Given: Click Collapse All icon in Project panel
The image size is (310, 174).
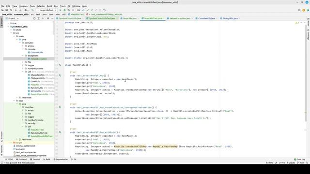Looking at the screenshot, I should click(x=43, y=18).
